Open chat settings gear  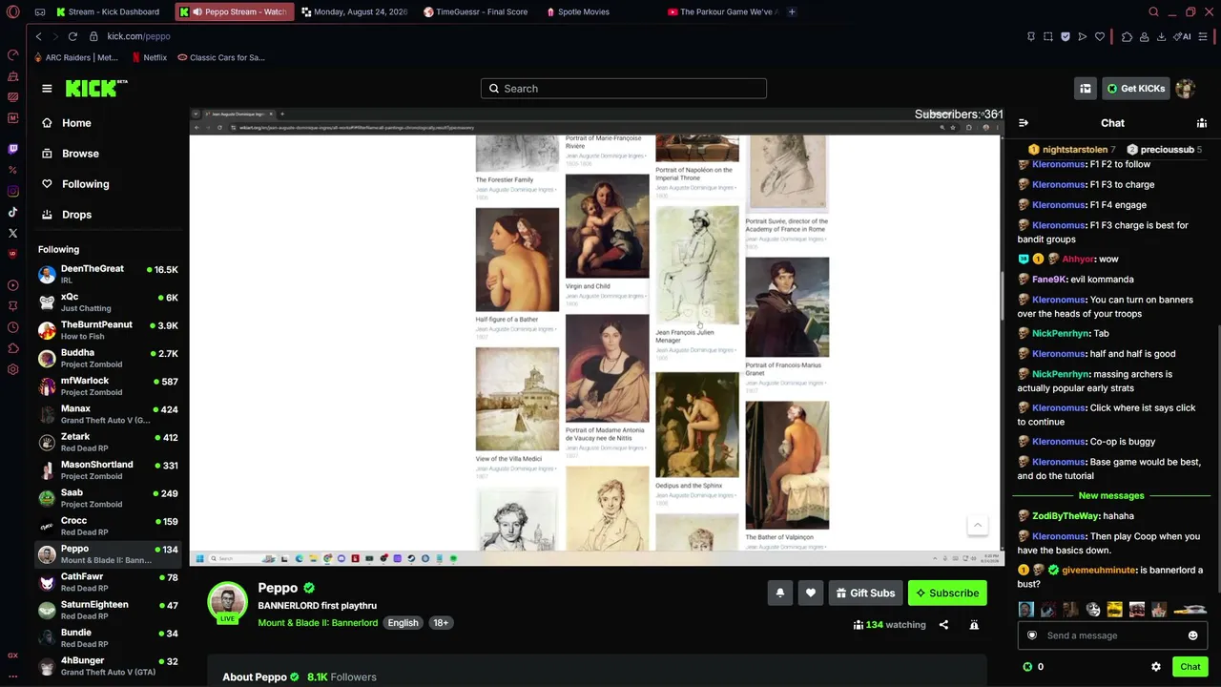[1156, 667]
